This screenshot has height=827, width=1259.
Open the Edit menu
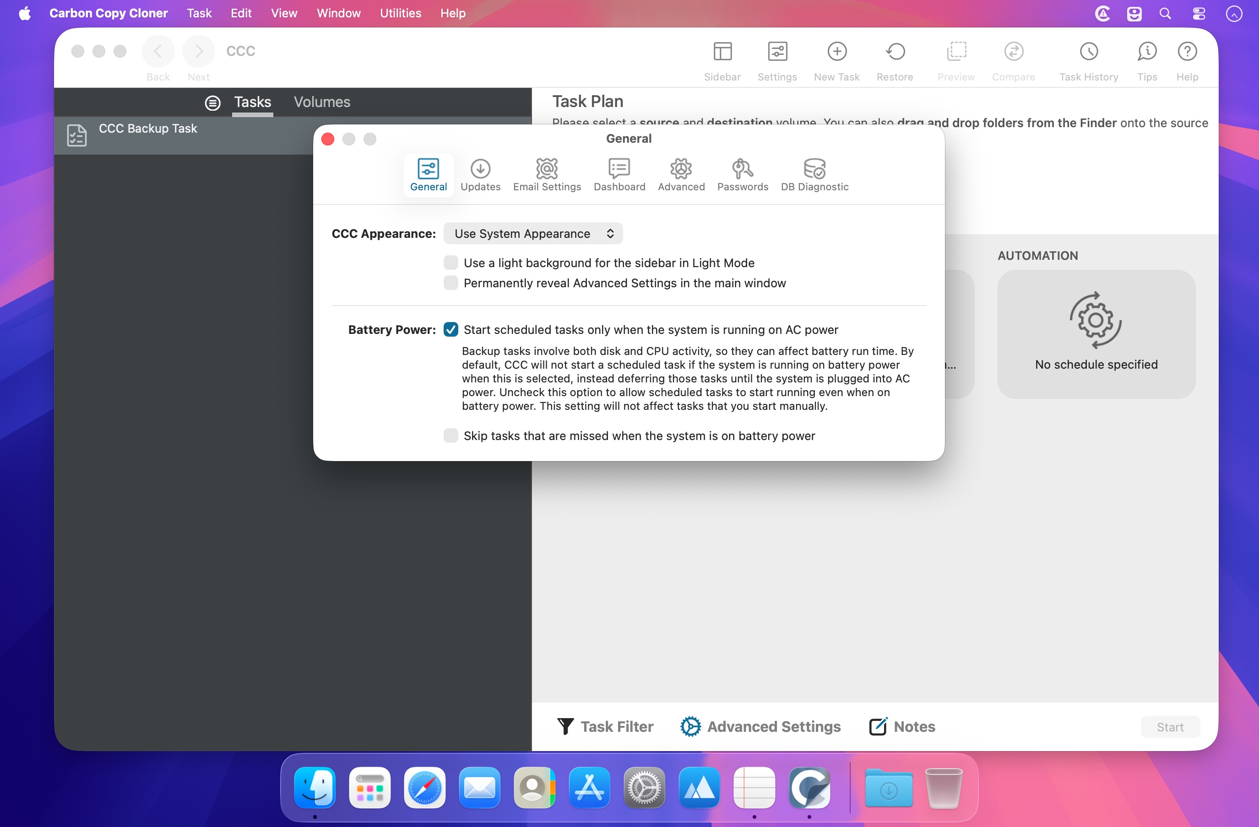241,13
